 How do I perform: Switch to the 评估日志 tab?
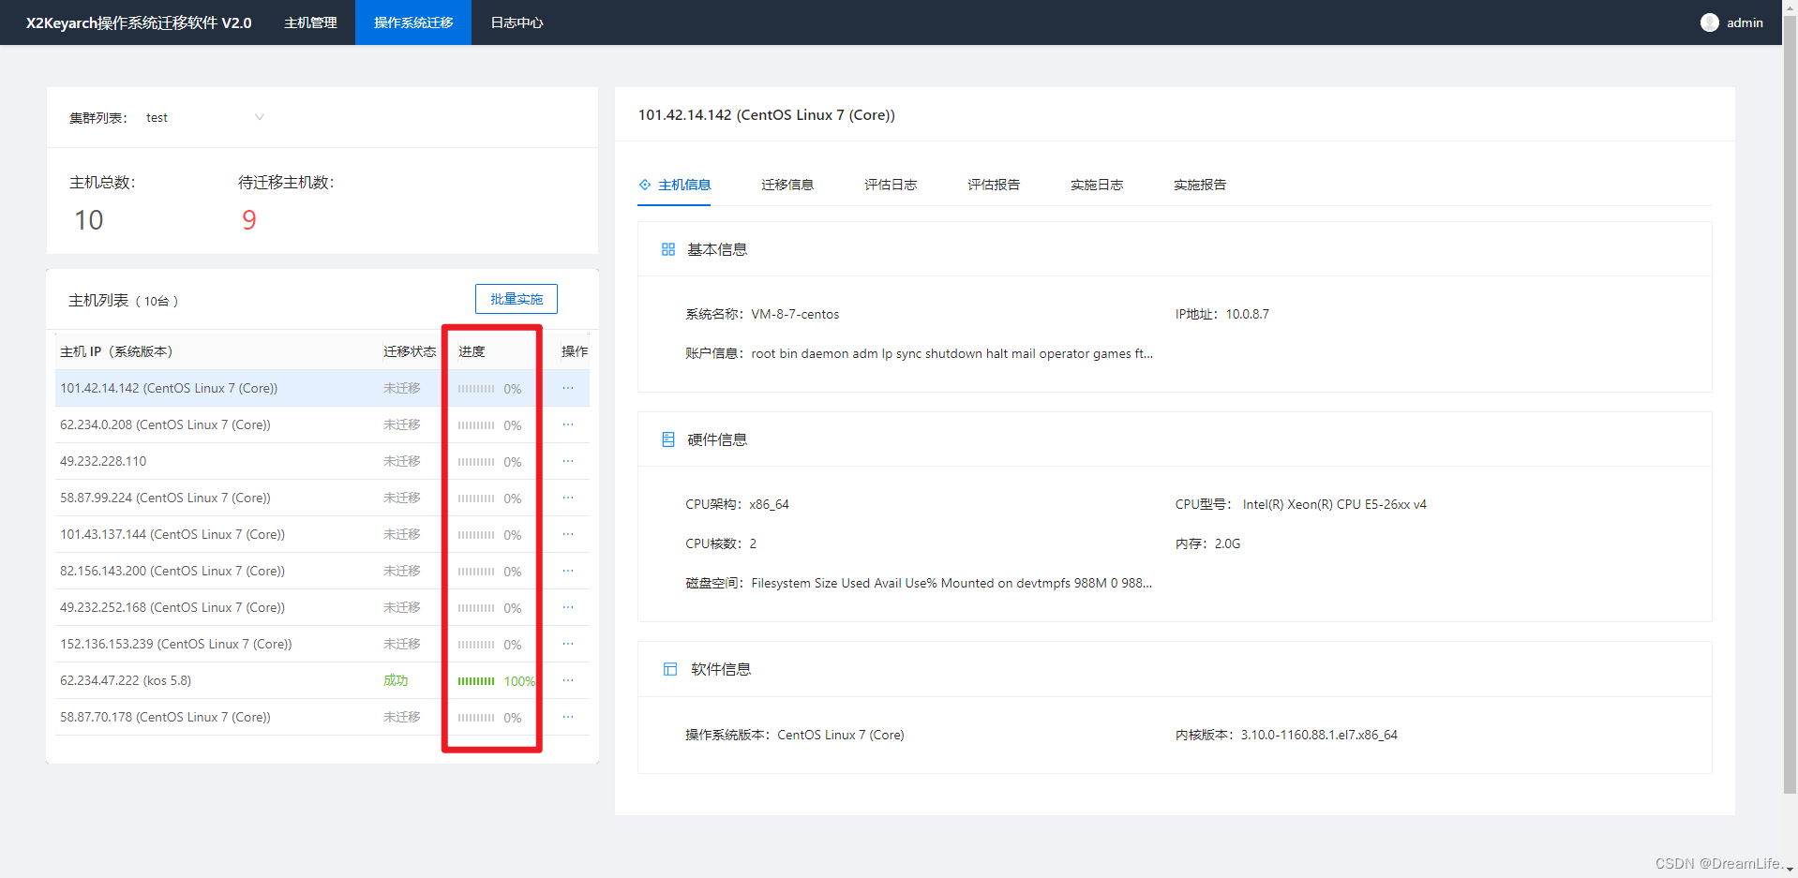coord(891,185)
